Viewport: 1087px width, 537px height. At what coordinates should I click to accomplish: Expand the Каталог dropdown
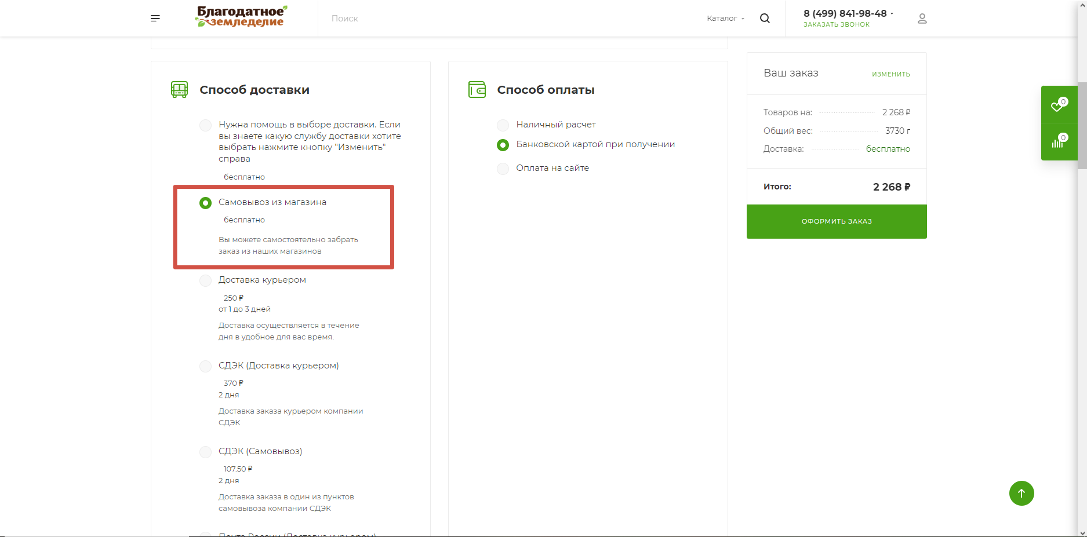725,19
